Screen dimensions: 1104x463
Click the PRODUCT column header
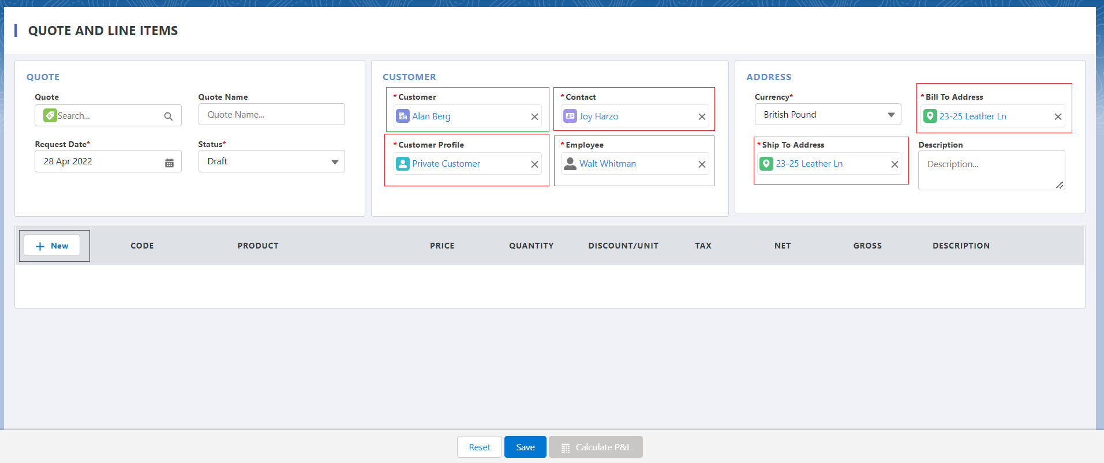click(x=258, y=246)
